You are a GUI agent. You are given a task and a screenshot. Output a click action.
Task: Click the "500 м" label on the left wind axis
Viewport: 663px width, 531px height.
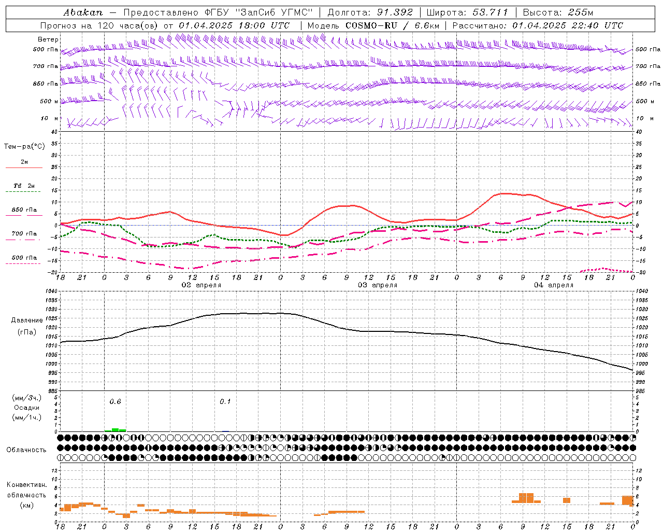49,102
